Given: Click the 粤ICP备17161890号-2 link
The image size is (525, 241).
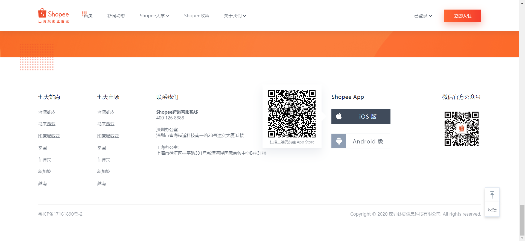Looking at the screenshot, I should pos(60,214).
